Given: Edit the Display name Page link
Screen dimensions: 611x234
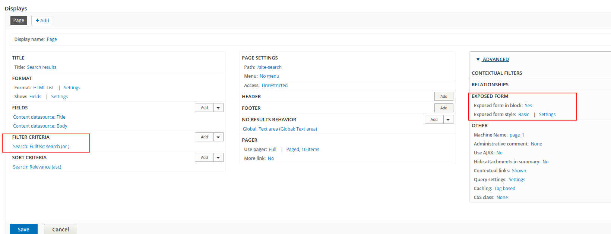Looking at the screenshot, I should (52, 39).
